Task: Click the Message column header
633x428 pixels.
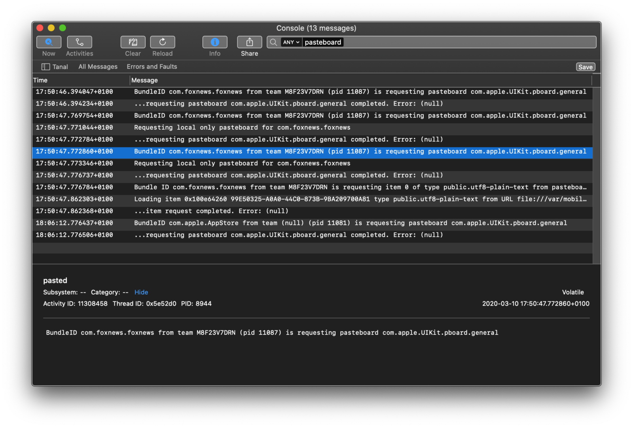Action: (x=144, y=80)
